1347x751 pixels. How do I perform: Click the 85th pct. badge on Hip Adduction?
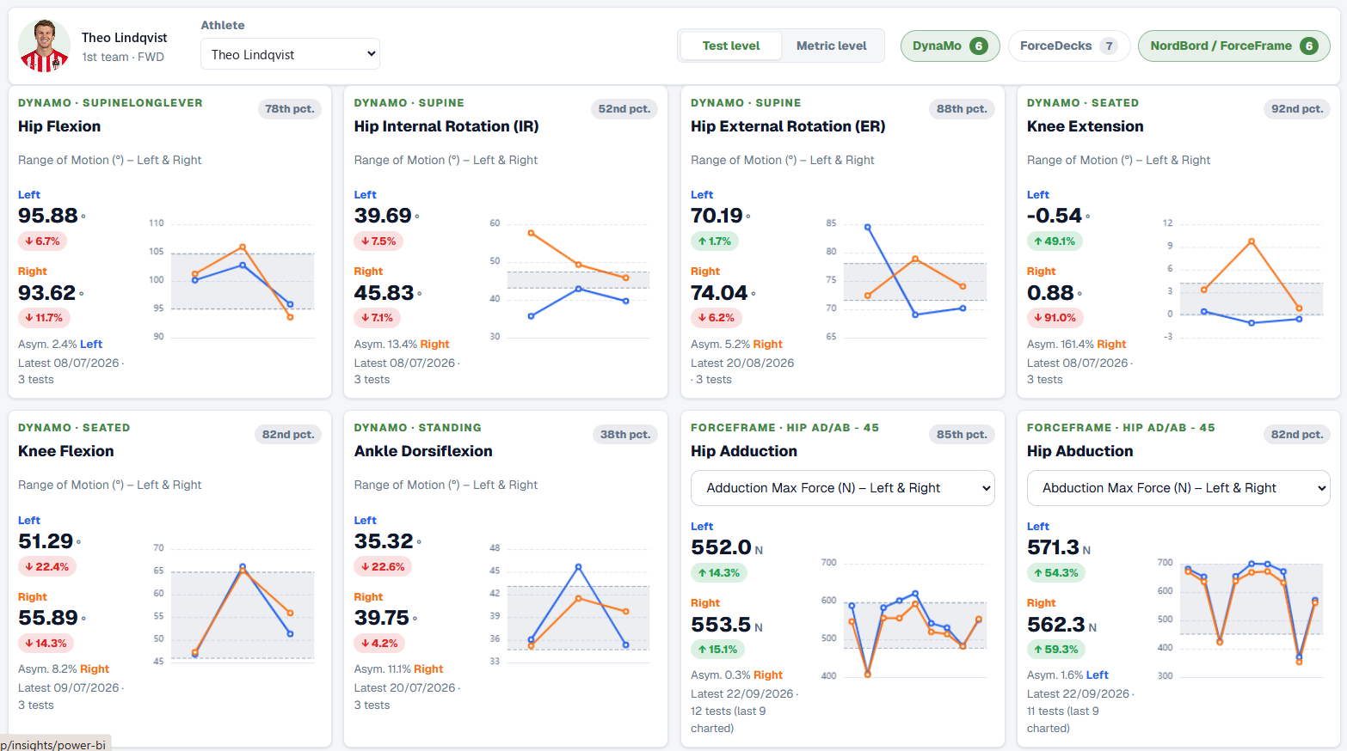click(x=962, y=435)
